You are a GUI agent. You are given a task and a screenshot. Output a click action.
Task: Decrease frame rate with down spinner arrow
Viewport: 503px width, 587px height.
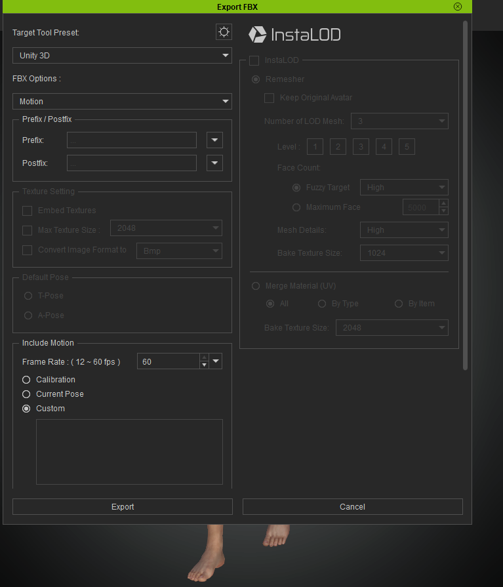tap(204, 365)
